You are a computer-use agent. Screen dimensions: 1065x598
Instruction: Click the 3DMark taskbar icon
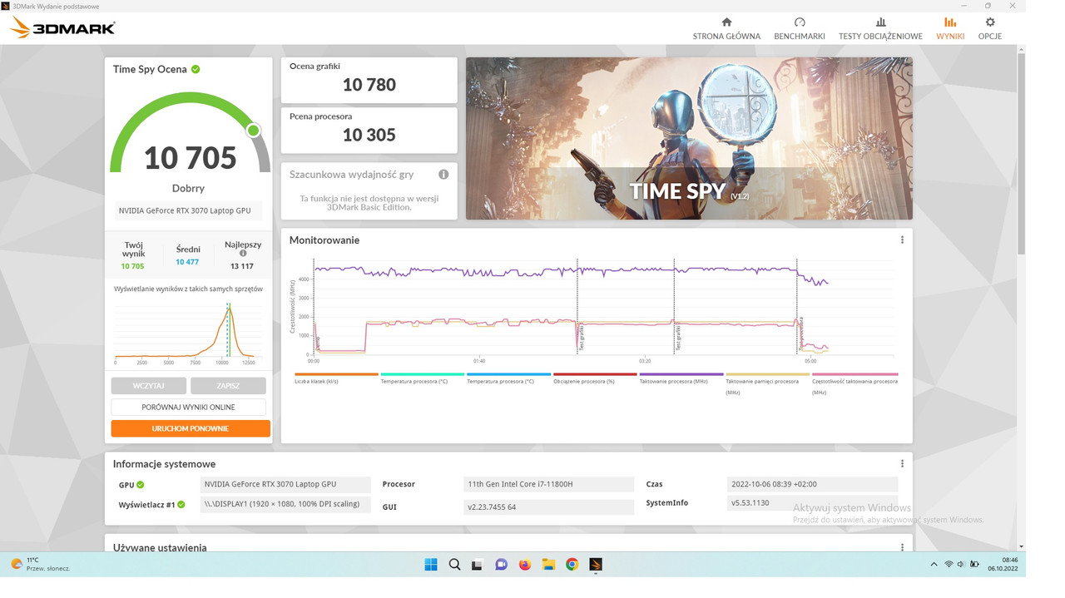pos(596,565)
